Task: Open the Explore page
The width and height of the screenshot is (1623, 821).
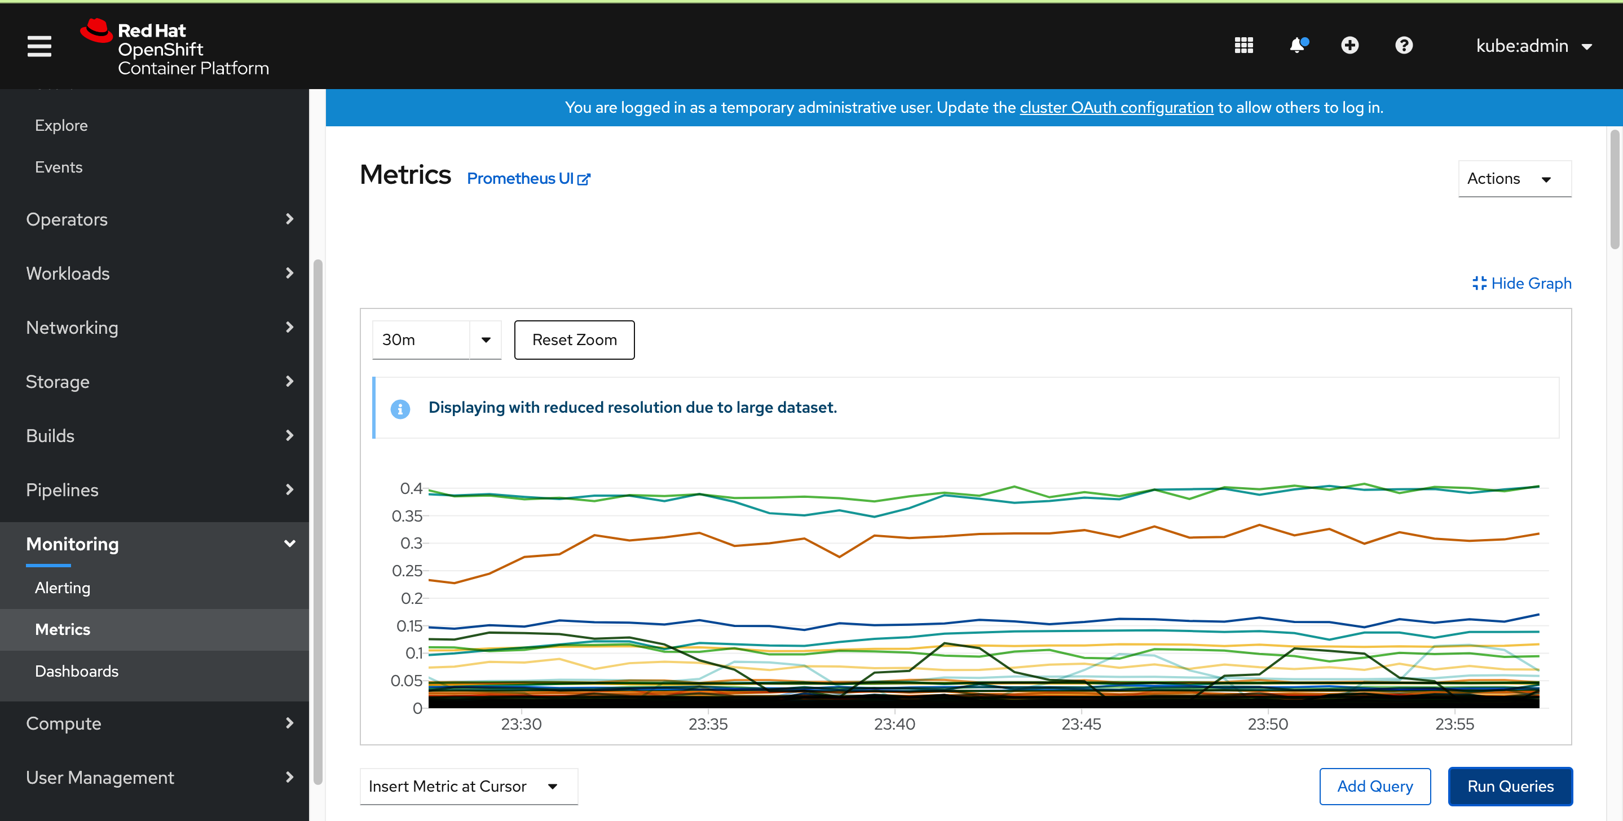Action: point(61,125)
